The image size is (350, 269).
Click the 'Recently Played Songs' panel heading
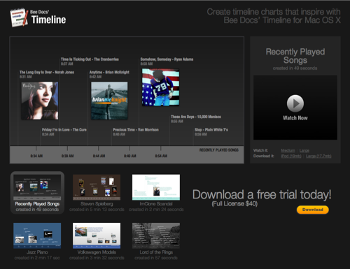[295, 56]
